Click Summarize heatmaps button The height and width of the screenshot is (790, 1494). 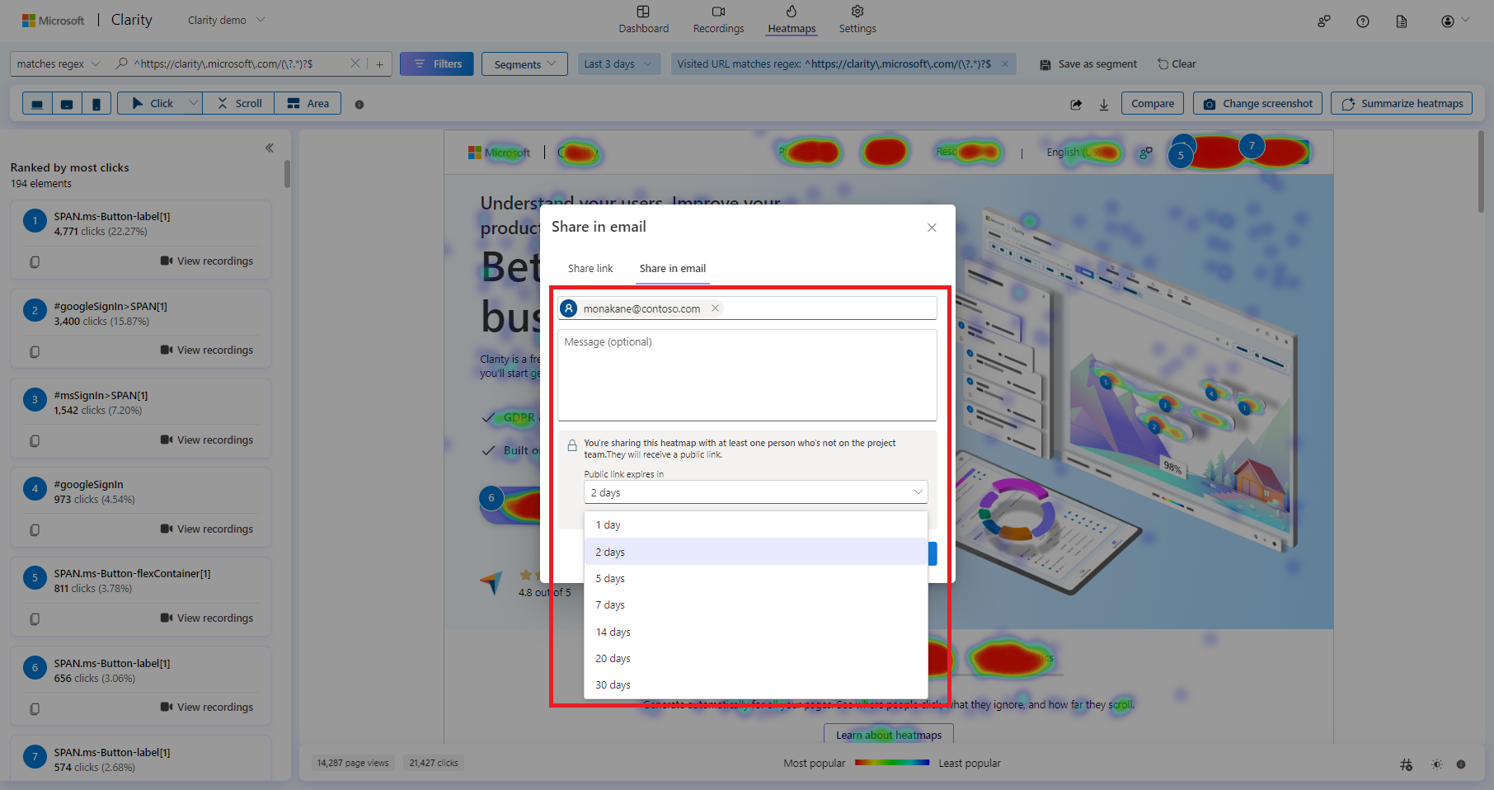click(1402, 103)
